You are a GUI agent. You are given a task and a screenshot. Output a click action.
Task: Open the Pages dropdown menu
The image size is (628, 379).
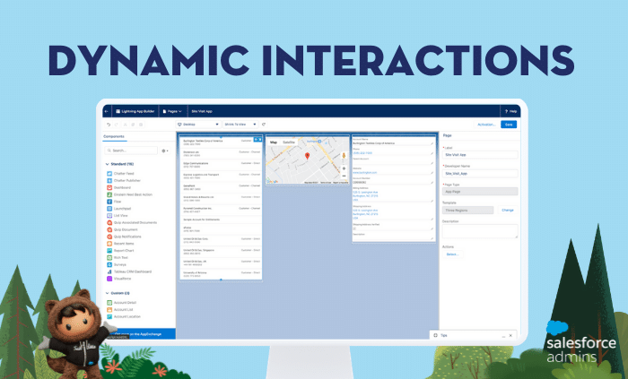pos(172,110)
